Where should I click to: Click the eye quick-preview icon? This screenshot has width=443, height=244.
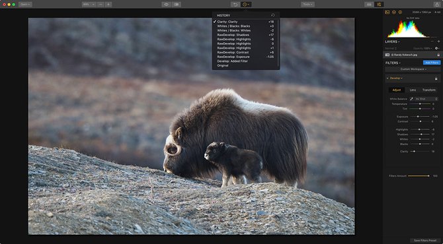166,4
